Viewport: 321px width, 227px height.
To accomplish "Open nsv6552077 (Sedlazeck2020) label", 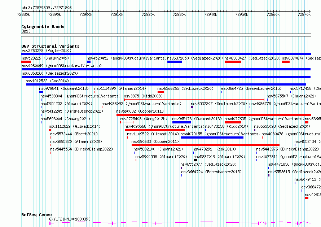I will click(208, 164).
